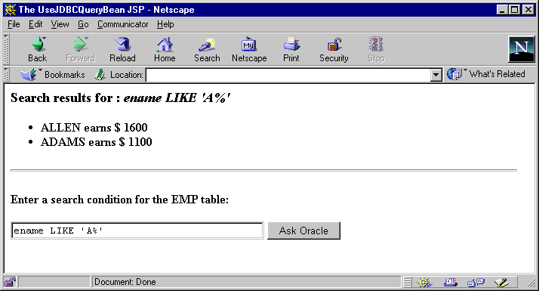This screenshot has height=291, width=539.
Task: Open What's Related
Action: click(x=486, y=74)
